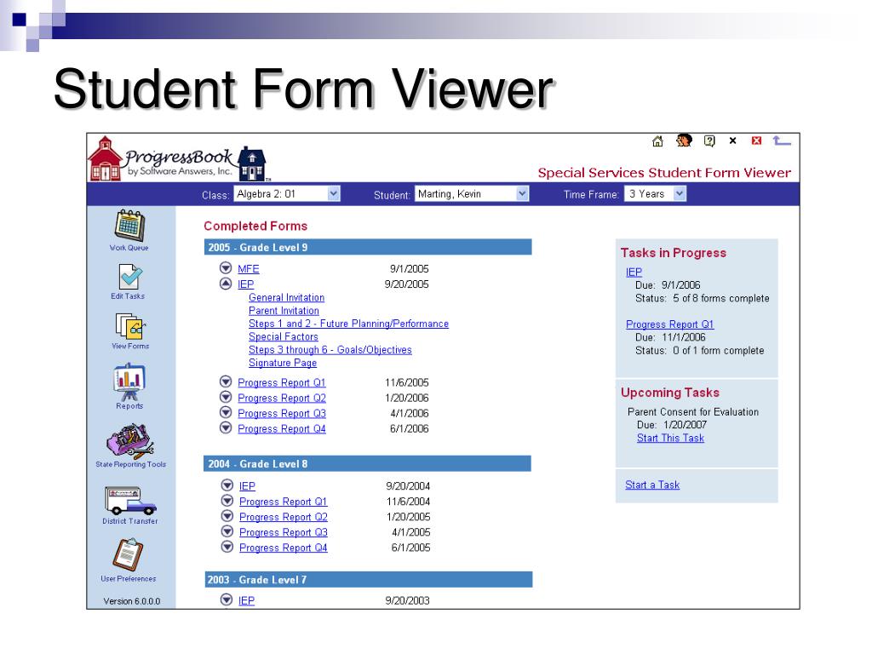The width and height of the screenshot is (872, 654).
Task: Click Start This Task link
Action: point(670,439)
